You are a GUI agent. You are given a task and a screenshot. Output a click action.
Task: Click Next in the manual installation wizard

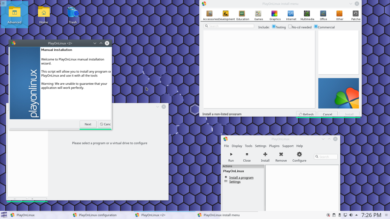point(88,124)
